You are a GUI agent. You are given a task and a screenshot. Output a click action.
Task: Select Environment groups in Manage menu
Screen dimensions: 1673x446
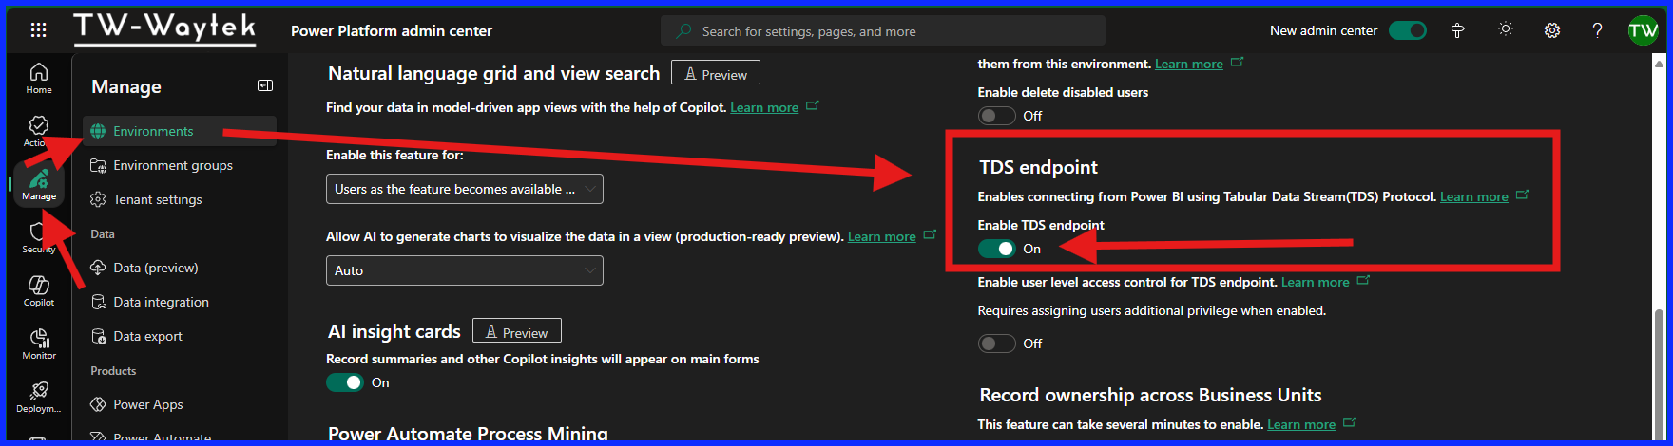173,165
